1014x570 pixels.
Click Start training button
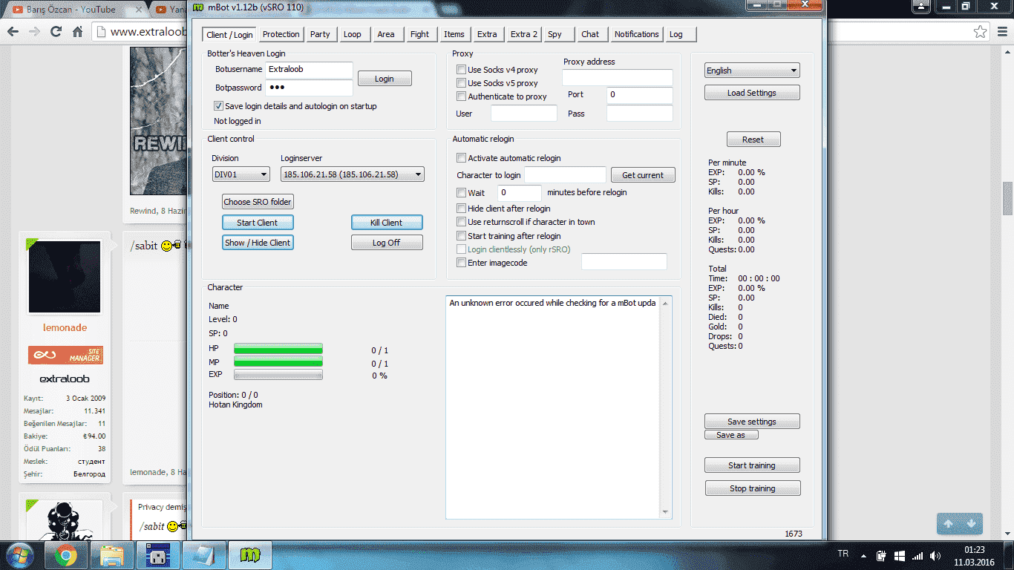(752, 465)
